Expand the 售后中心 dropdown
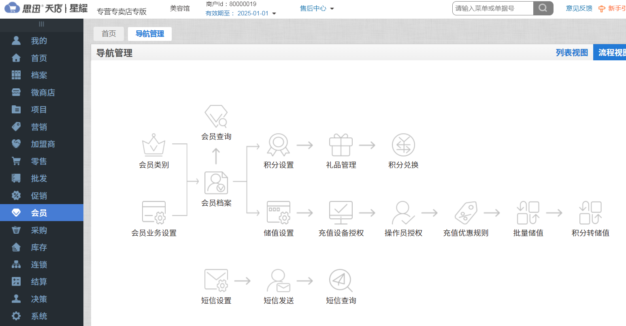Screen dimensions: 626x326 coord(317,8)
